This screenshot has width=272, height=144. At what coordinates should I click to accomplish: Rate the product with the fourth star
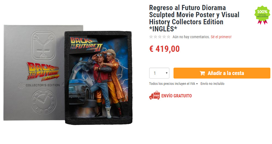click(164, 37)
